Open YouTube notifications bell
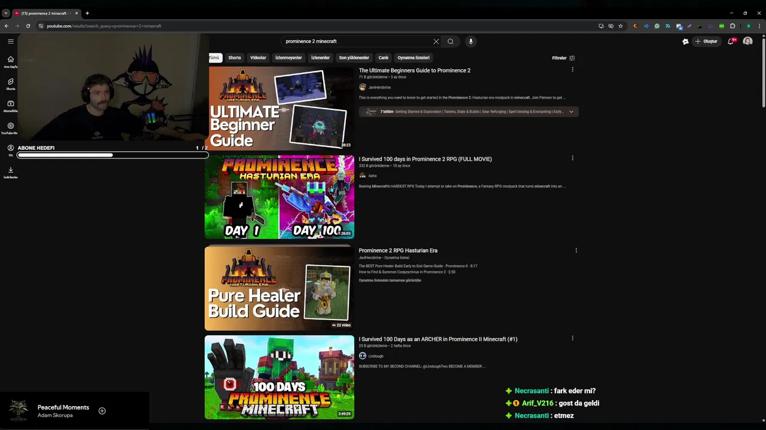766x430 pixels. (x=731, y=41)
